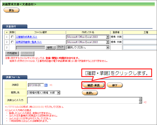
Task: Click the クリア button in row 3
Action: tap(60, 47)
